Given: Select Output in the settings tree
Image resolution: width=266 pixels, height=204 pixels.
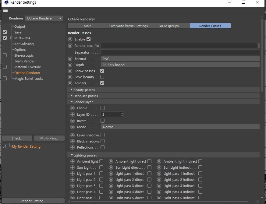Looking at the screenshot, I should pos(20,26).
